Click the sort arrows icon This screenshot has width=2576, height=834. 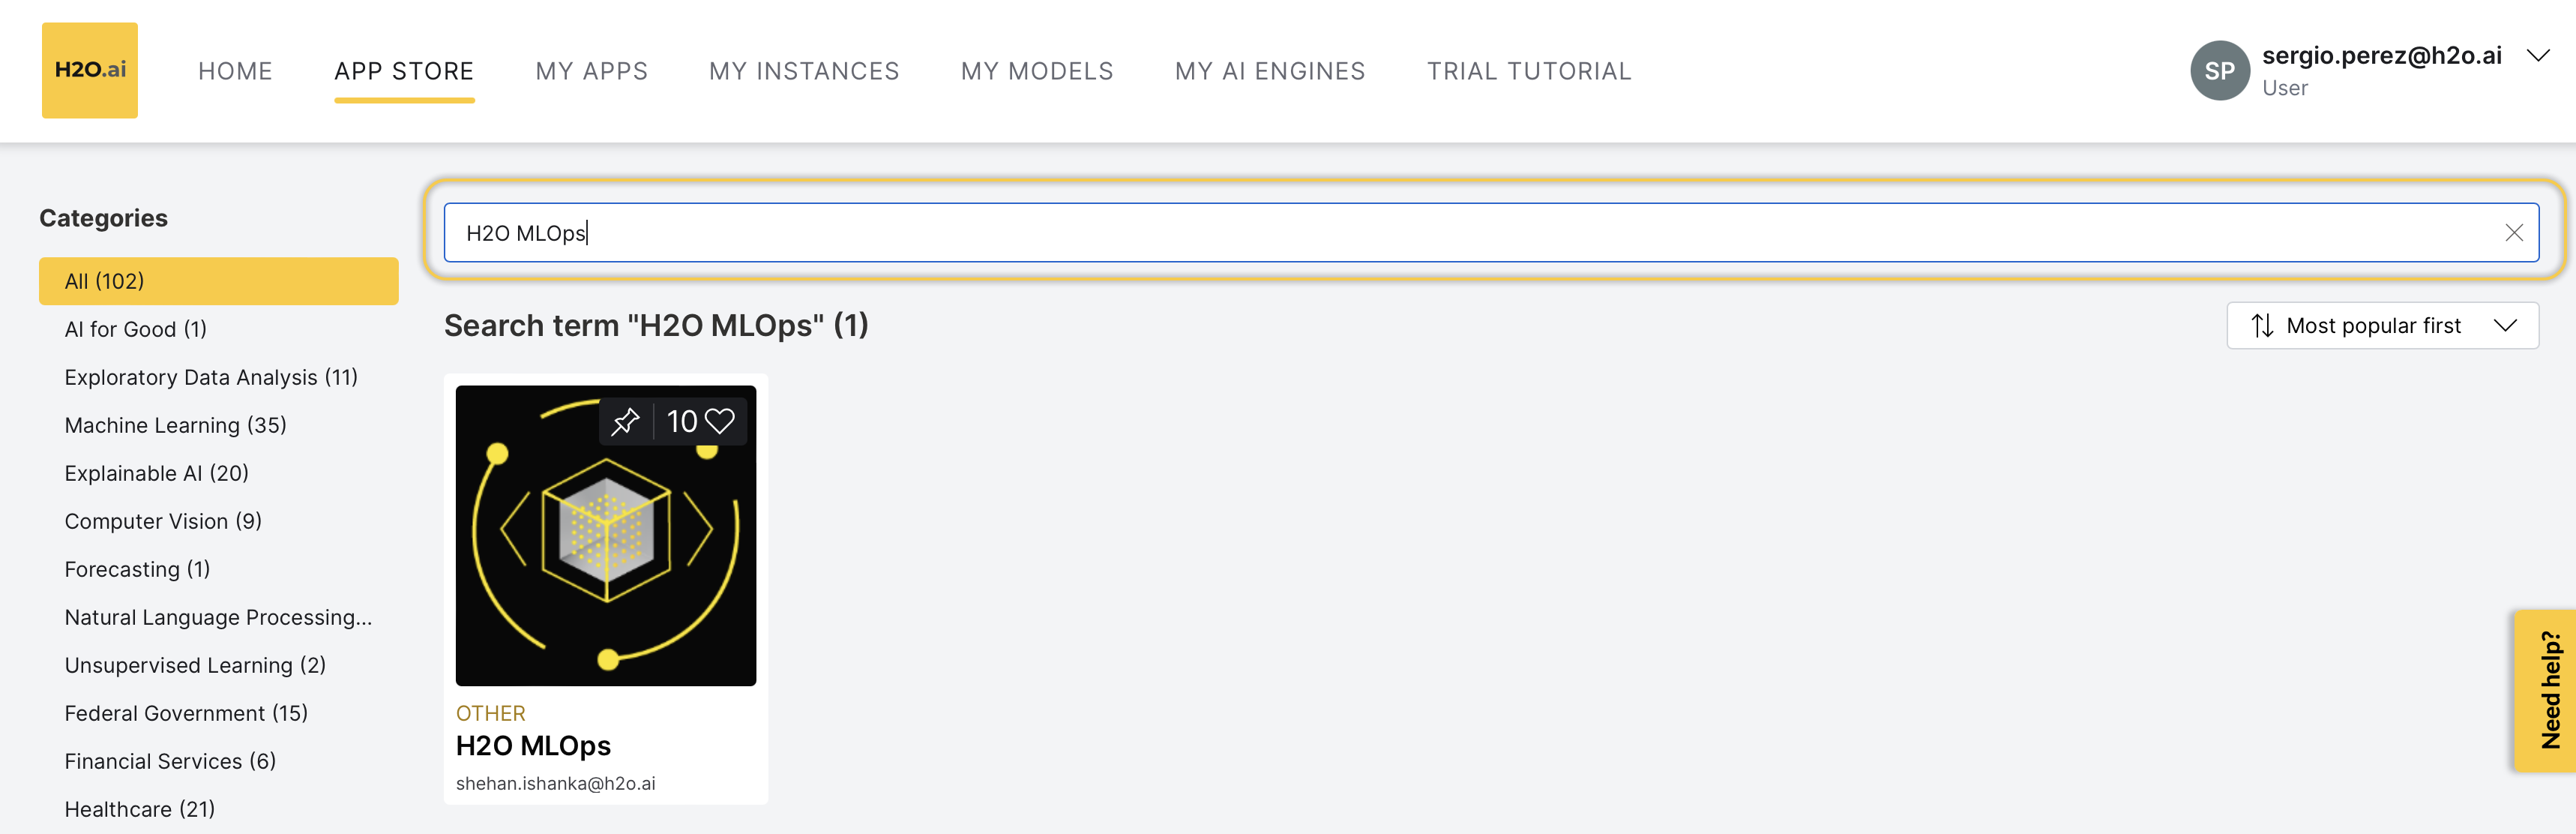[x=2262, y=326]
